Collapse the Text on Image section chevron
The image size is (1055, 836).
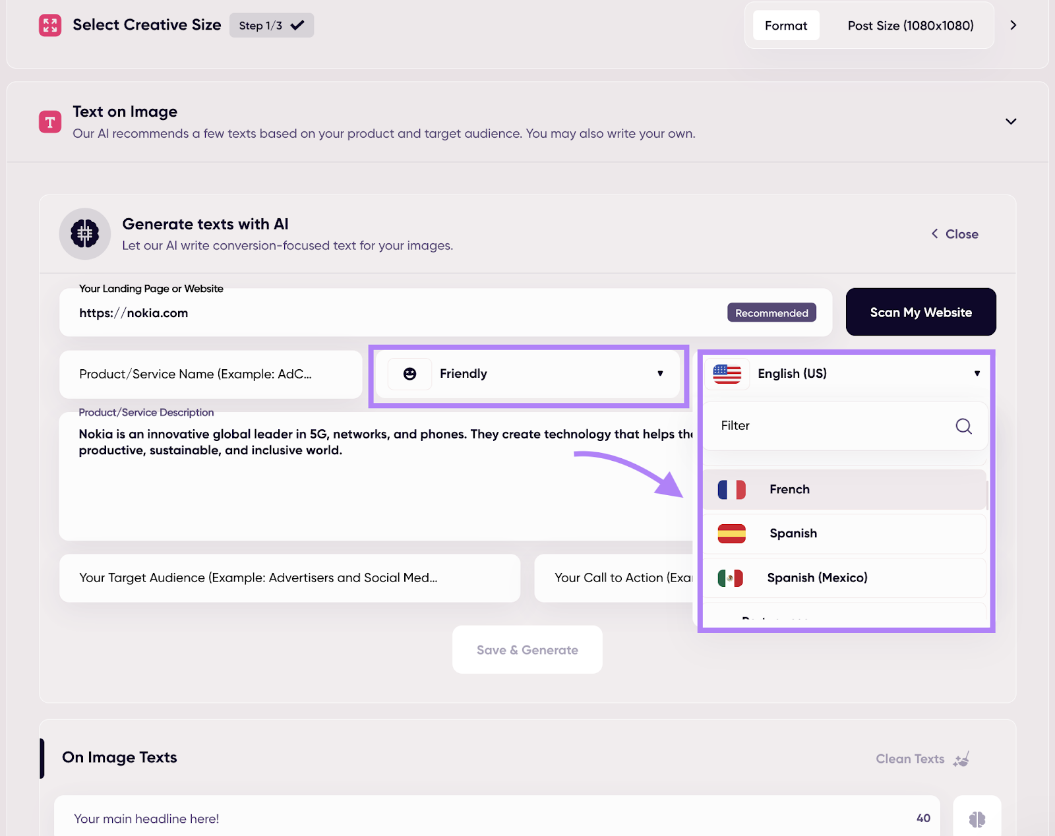click(1011, 121)
